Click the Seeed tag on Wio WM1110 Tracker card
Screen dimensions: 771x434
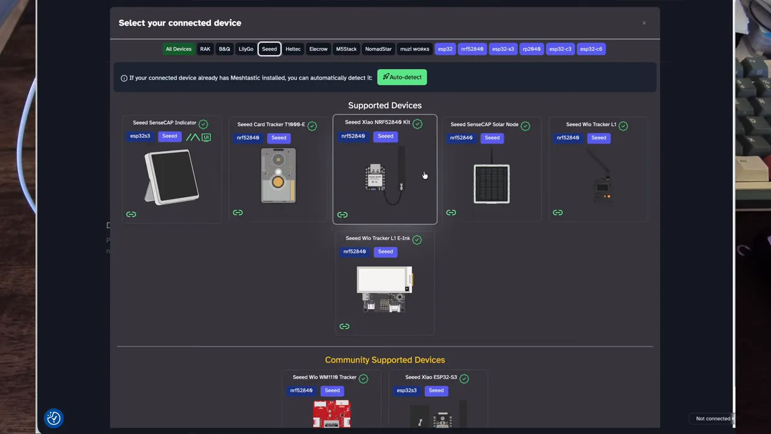[x=332, y=391]
